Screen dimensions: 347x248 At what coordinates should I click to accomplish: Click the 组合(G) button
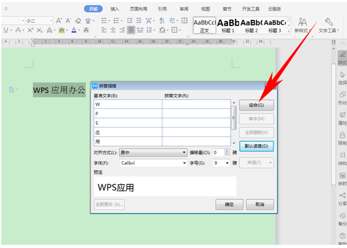(x=257, y=105)
